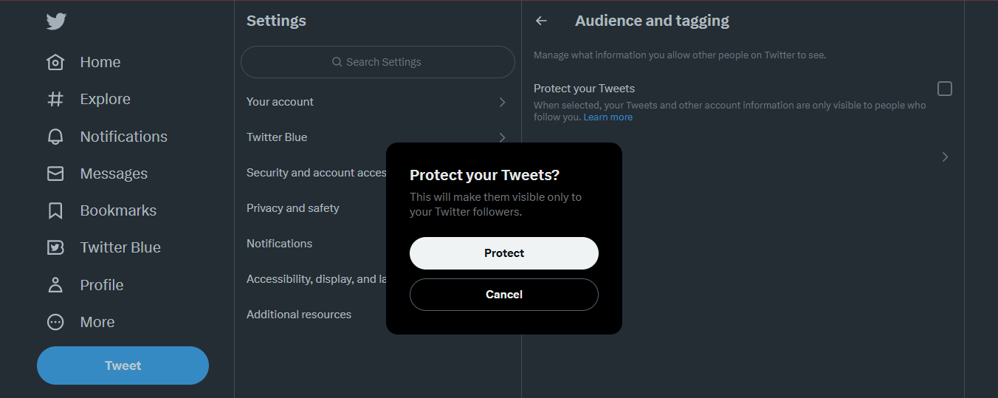Expand the row chevron below Protect Tweets
This screenshot has width=998, height=398.
945,157
